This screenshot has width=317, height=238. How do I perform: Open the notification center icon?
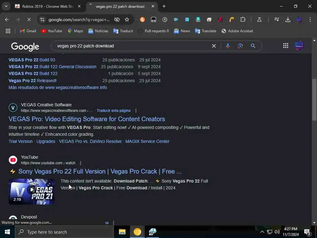click(x=307, y=232)
